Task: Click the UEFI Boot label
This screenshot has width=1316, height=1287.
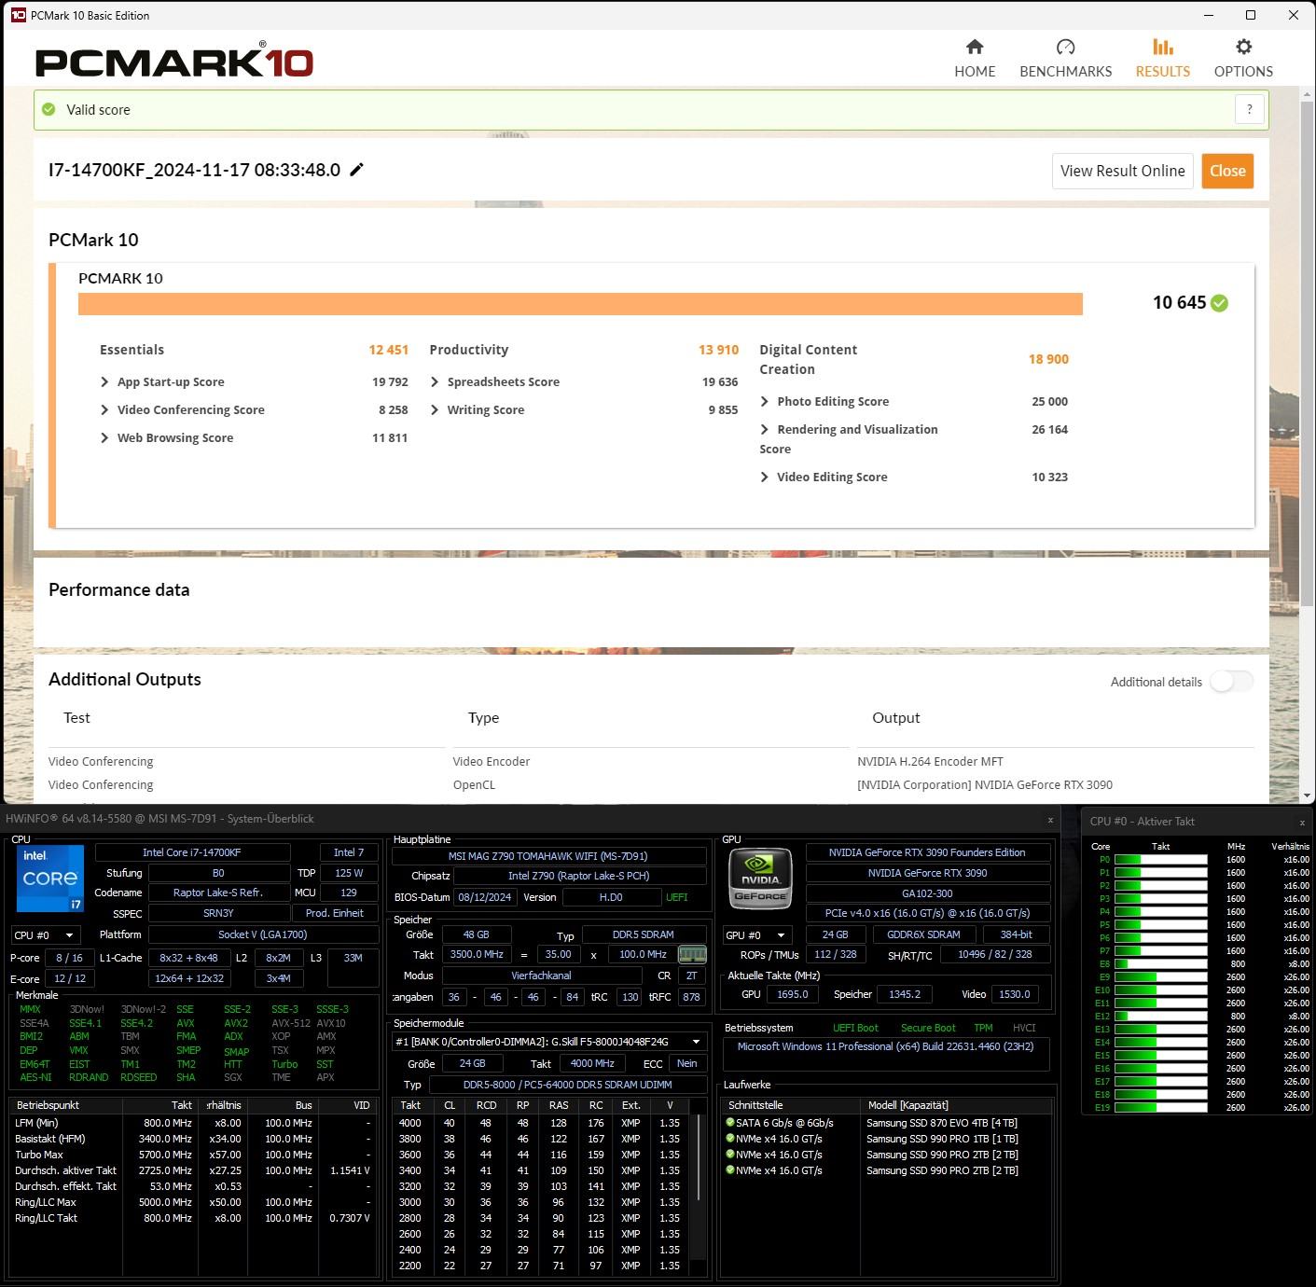Action: pos(855,1028)
